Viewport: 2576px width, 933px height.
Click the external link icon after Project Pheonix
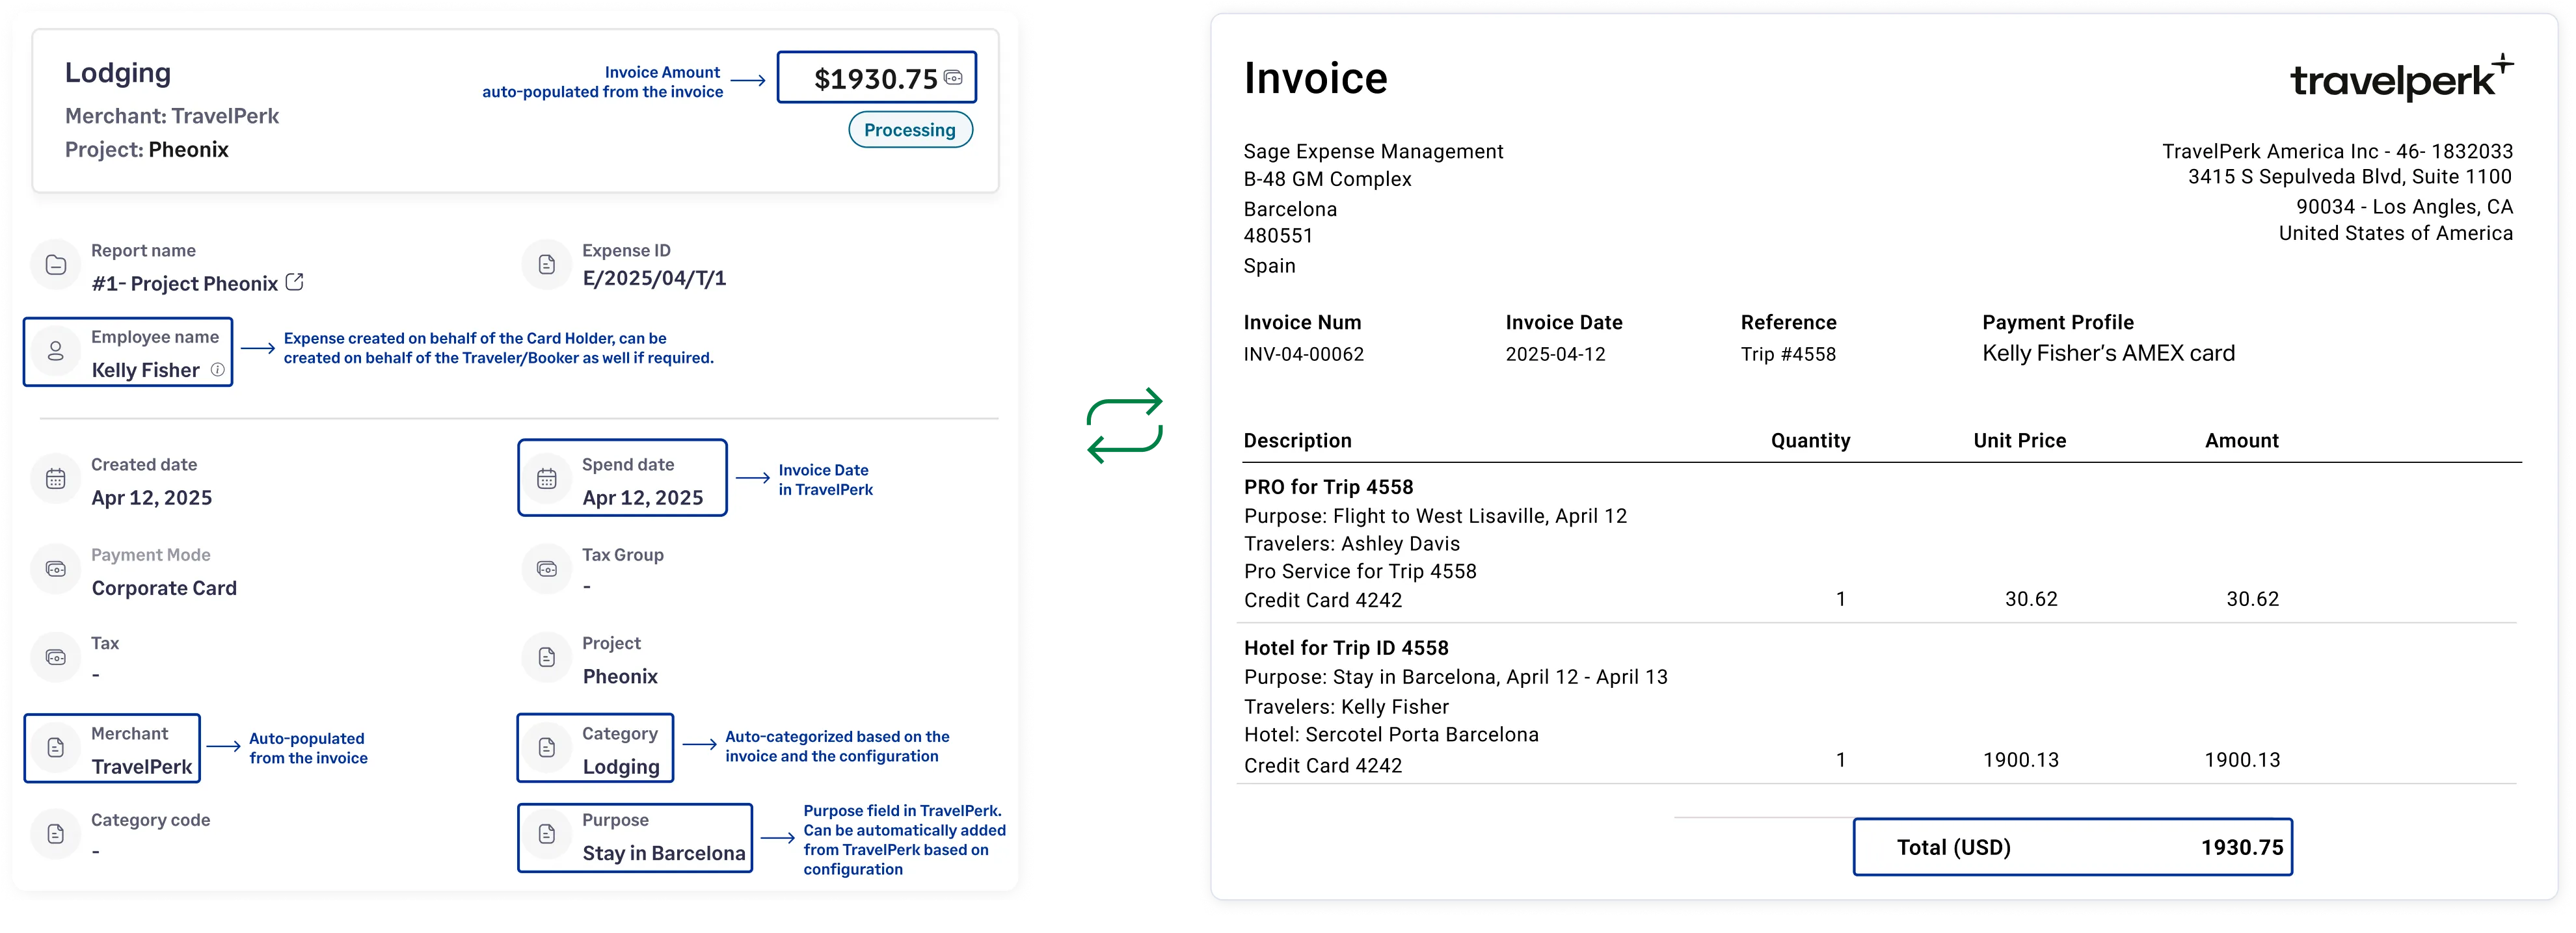tap(293, 282)
